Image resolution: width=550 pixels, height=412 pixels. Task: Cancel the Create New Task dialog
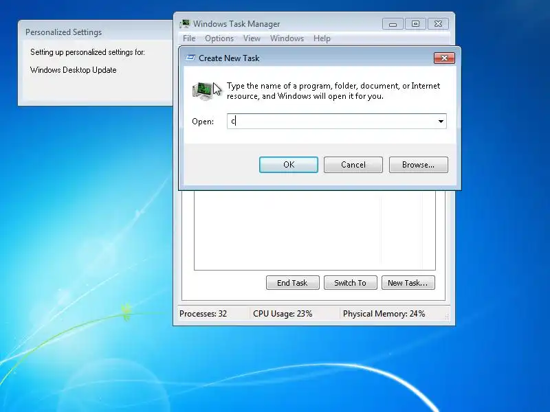click(353, 165)
